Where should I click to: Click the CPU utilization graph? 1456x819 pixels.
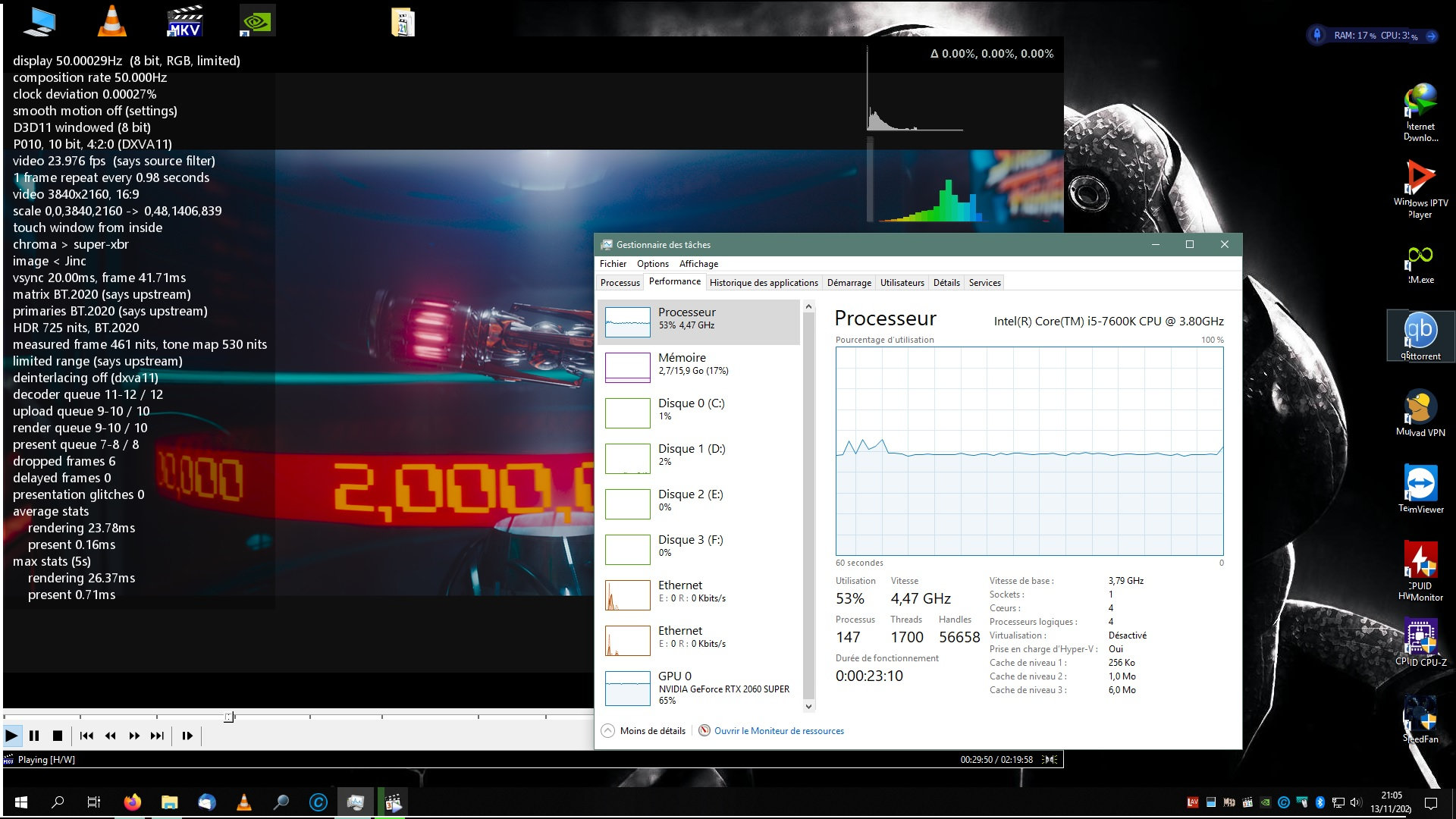[1029, 451]
